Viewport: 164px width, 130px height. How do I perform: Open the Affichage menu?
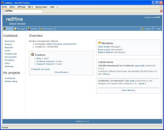[x=21, y=7]
